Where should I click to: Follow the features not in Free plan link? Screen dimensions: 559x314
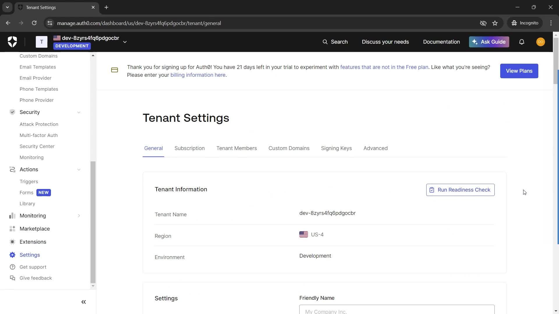pyautogui.click(x=384, y=67)
